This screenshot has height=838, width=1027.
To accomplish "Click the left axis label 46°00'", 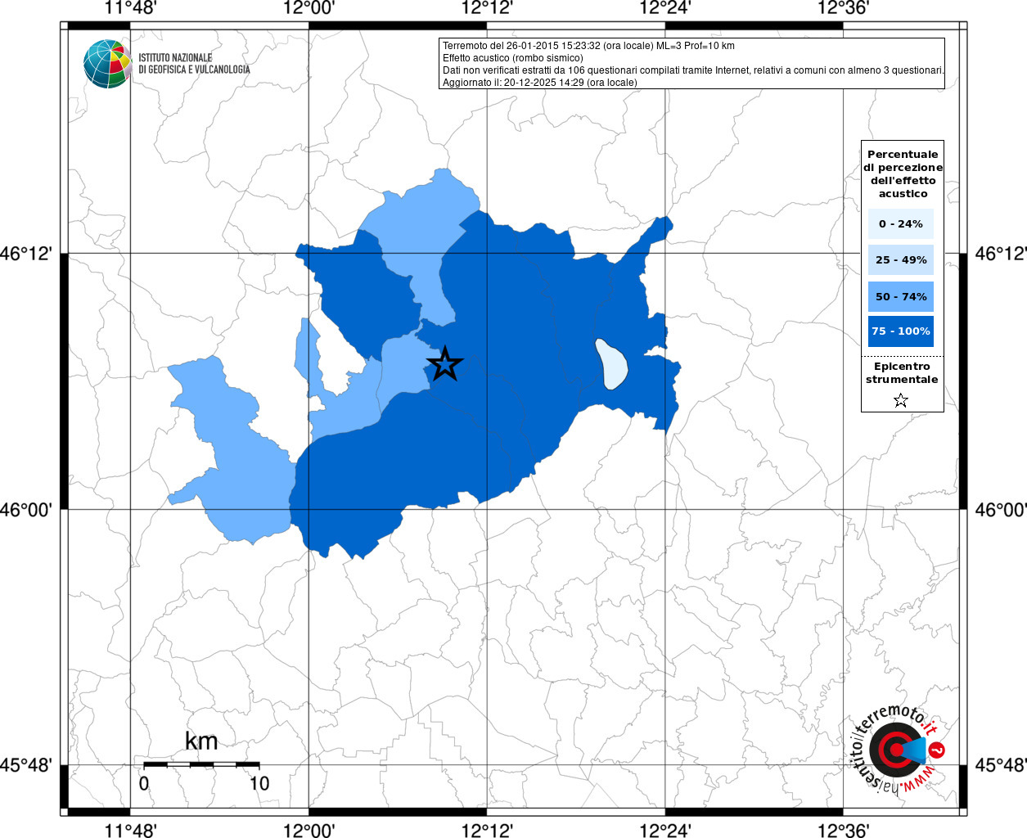I will pyautogui.click(x=26, y=510).
